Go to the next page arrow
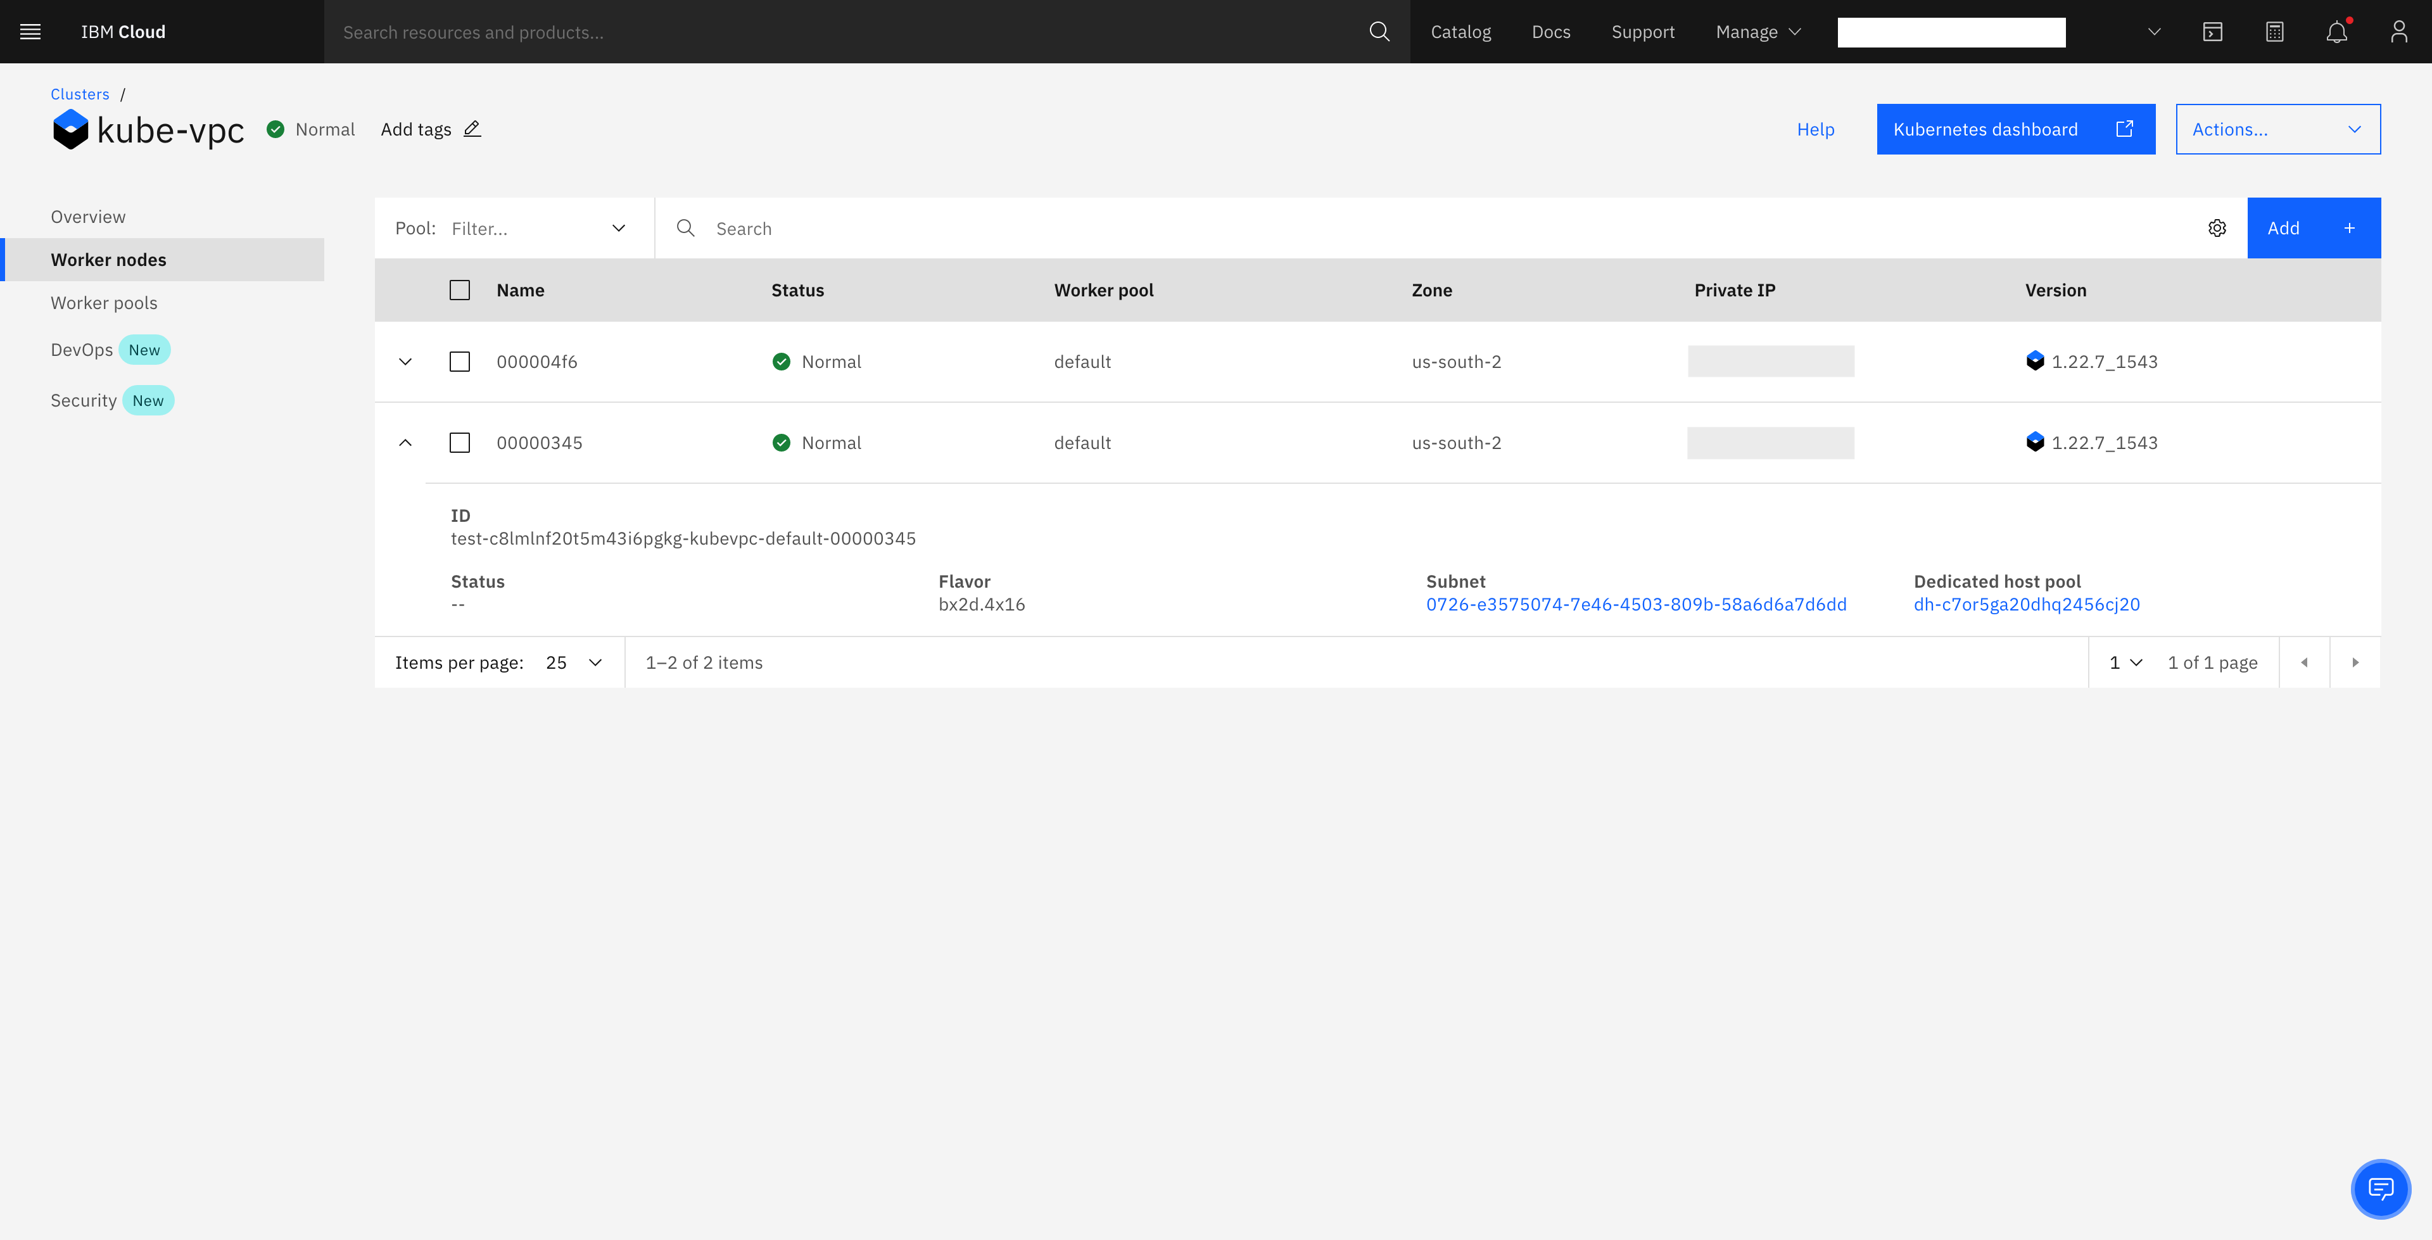This screenshot has height=1240, width=2432. click(x=2355, y=662)
